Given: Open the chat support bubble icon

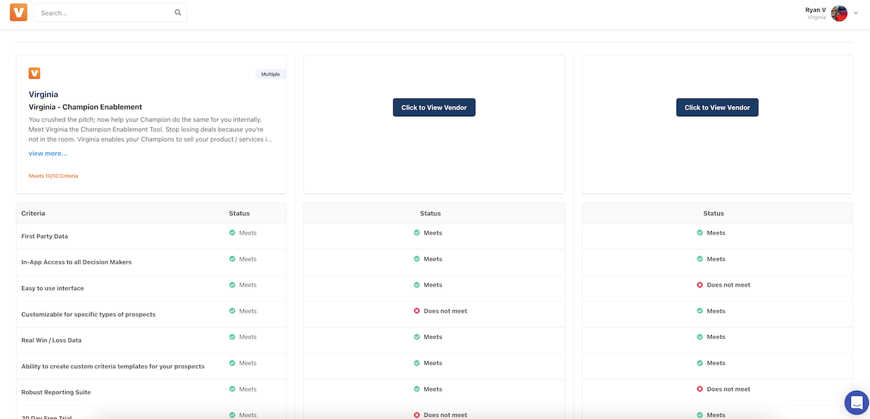Looking at the screenshot, I should point(856,403).
